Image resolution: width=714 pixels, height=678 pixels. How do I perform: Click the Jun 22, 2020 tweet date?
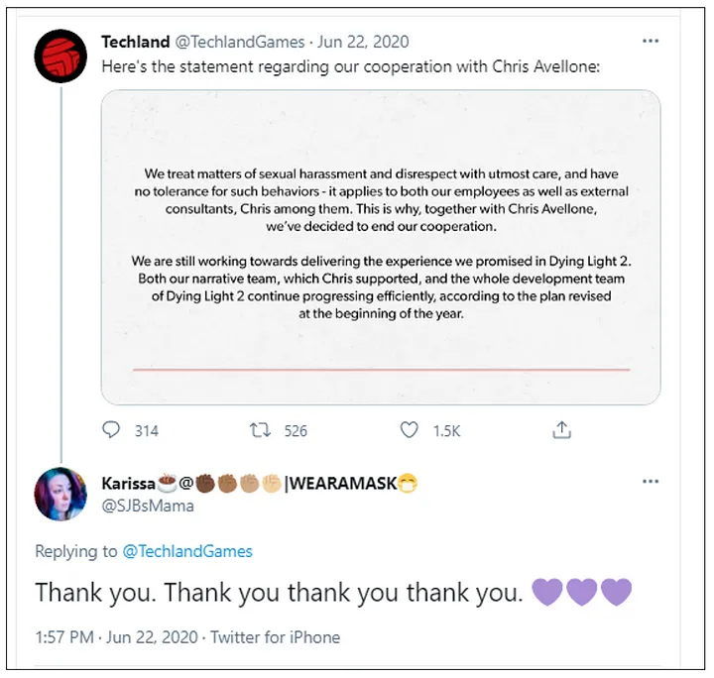[363, 42]
